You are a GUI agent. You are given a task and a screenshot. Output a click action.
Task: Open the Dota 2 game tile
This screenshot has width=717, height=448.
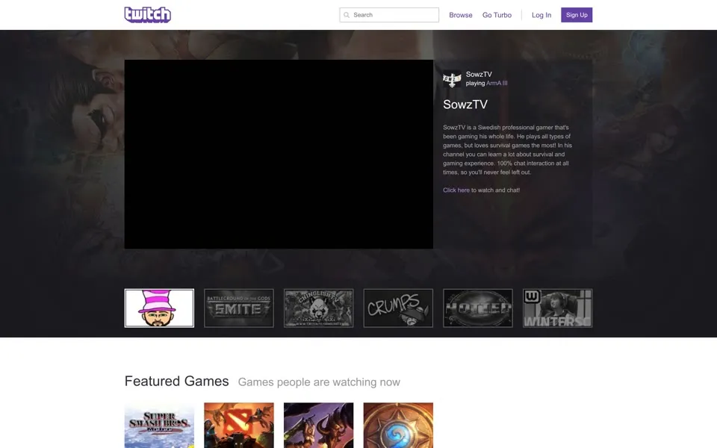(239, 425)
